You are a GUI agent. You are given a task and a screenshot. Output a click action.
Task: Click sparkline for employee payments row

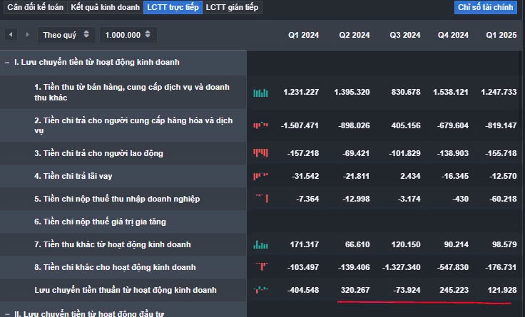coord(260,153)
